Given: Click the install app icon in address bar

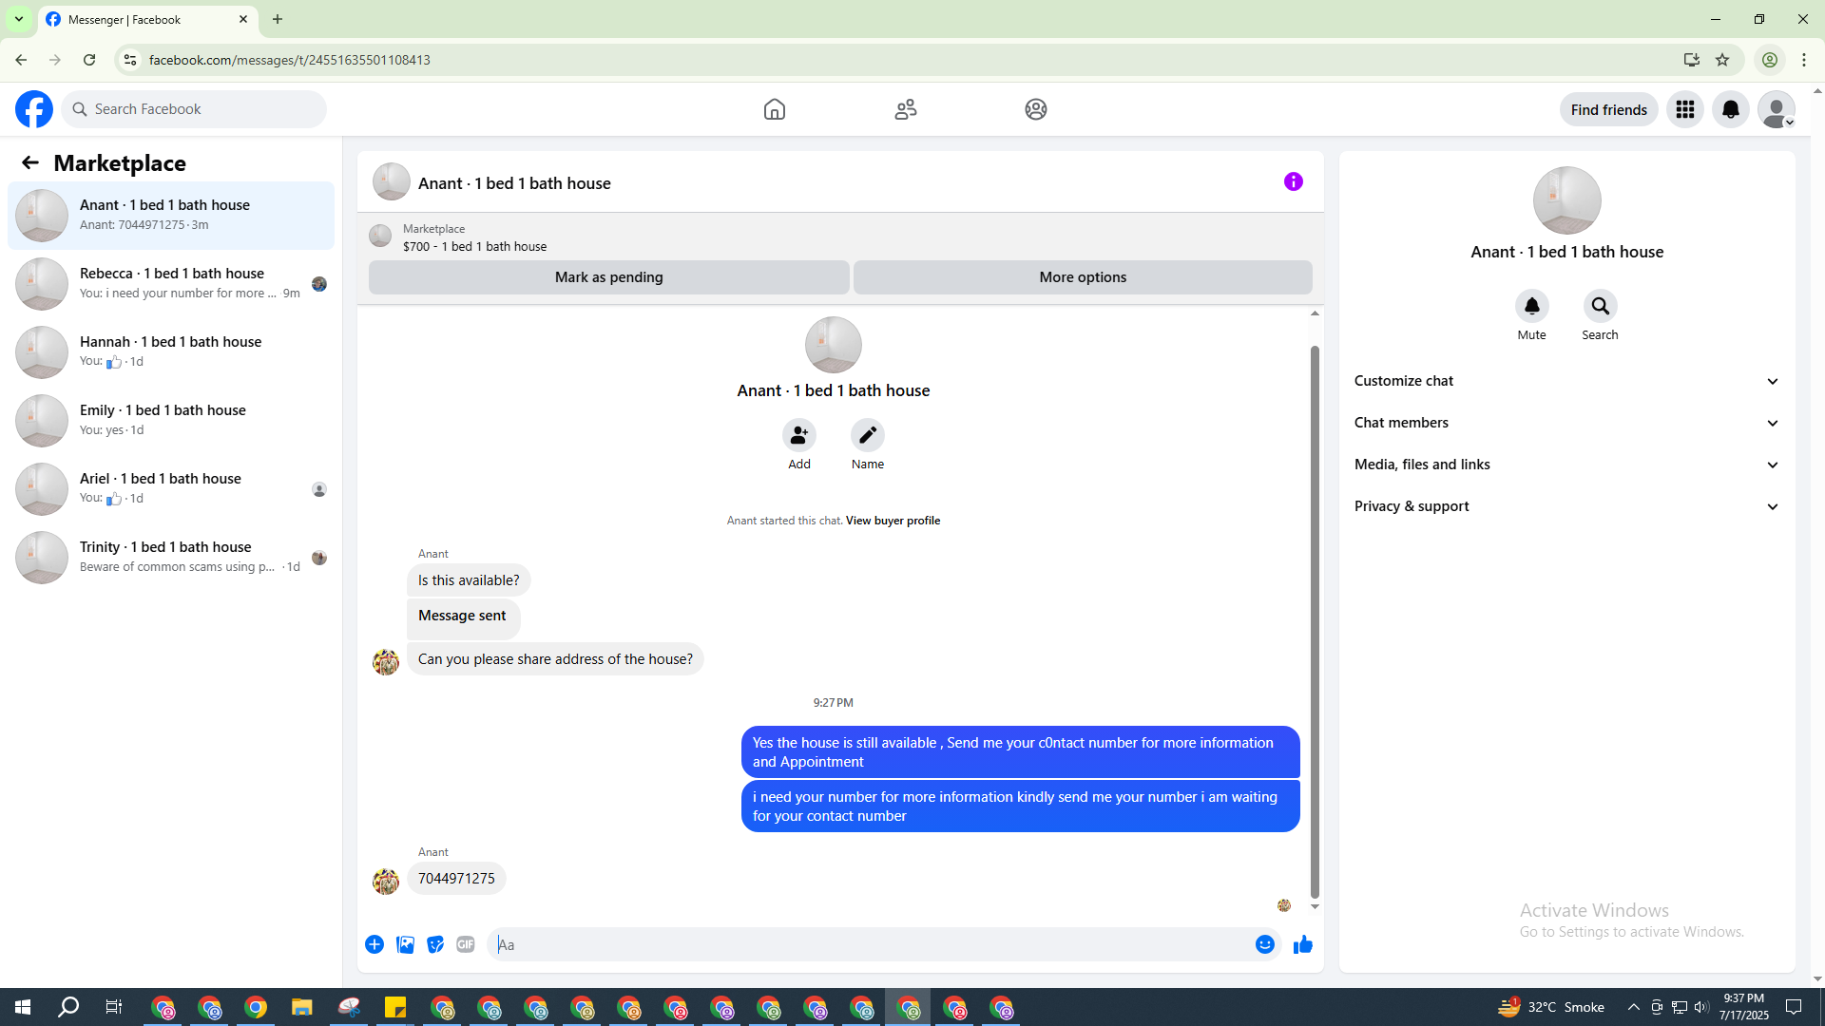Looking at the screenshot, I should click(1692, 60).
